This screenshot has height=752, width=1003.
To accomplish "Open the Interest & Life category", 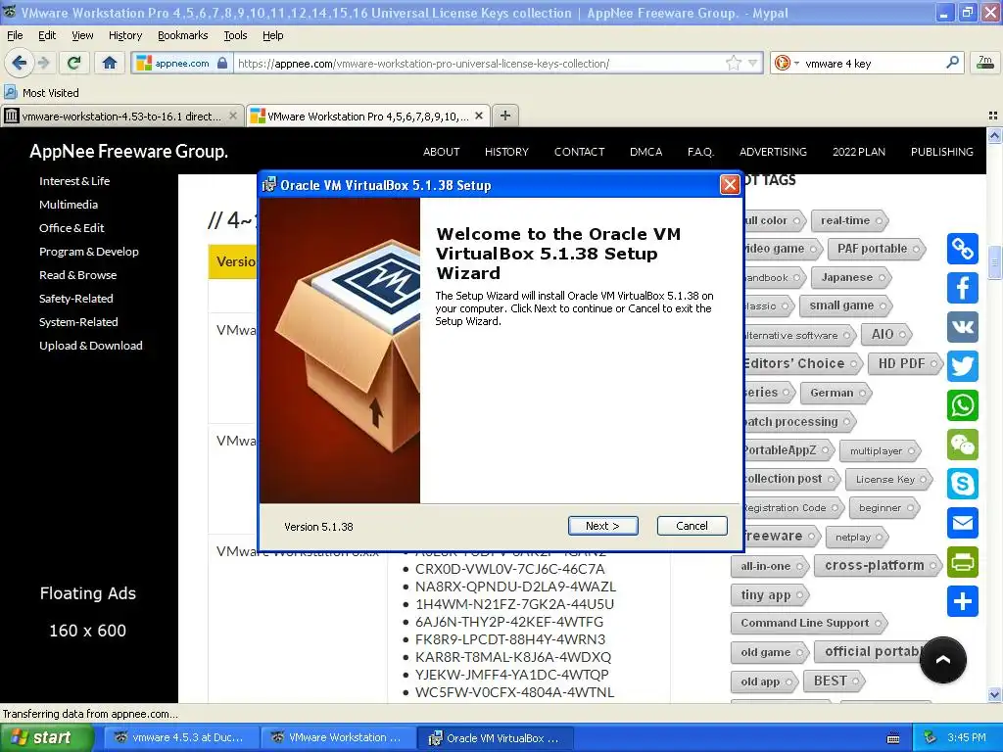I will pyautogui.click(x=74, y=181).
